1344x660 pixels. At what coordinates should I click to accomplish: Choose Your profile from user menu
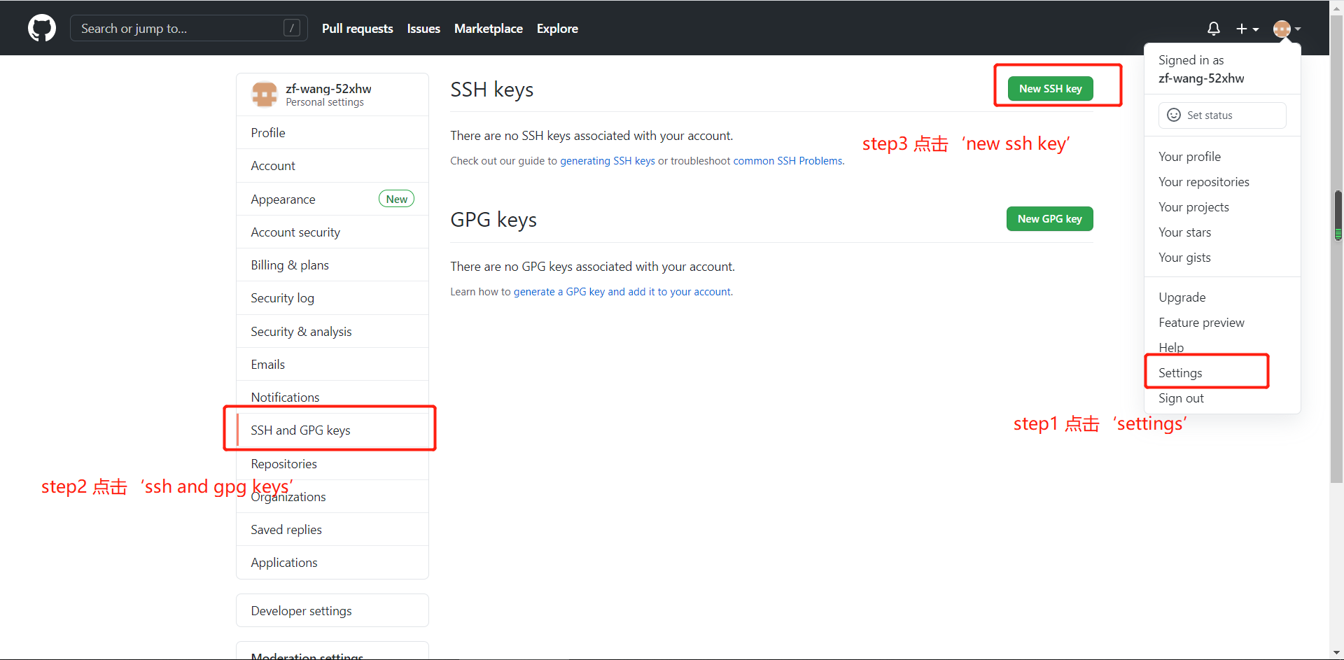point(1222,157)
